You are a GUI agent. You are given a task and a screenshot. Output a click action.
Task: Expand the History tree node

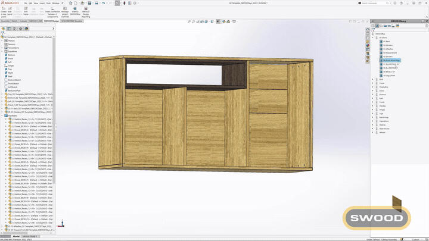coord(2,40)
